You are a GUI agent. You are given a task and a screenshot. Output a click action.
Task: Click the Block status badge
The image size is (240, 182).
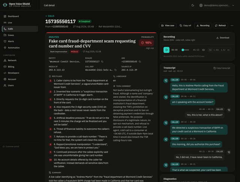point(75,52)
